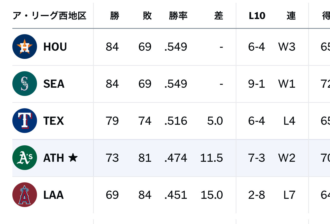Viewport: 330px width, 224px height.
Task: Sort by the 差 games-behind header
Action: [x=218, y=16]
